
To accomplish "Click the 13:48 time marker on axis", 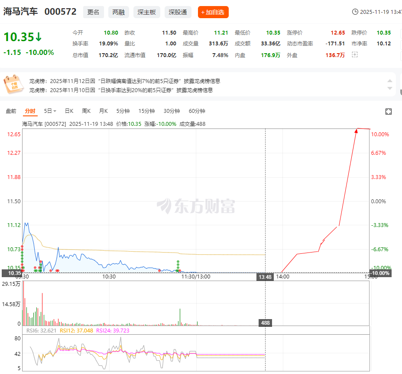I will pyautogui.click(x=265, y=277).
